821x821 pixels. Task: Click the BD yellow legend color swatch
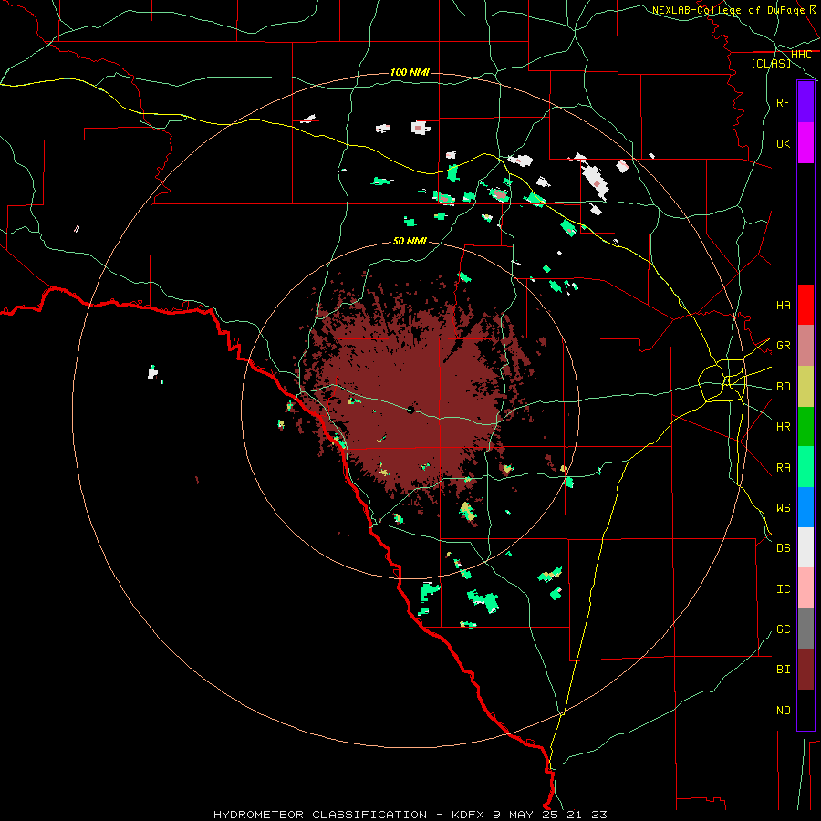coord(805,387)
